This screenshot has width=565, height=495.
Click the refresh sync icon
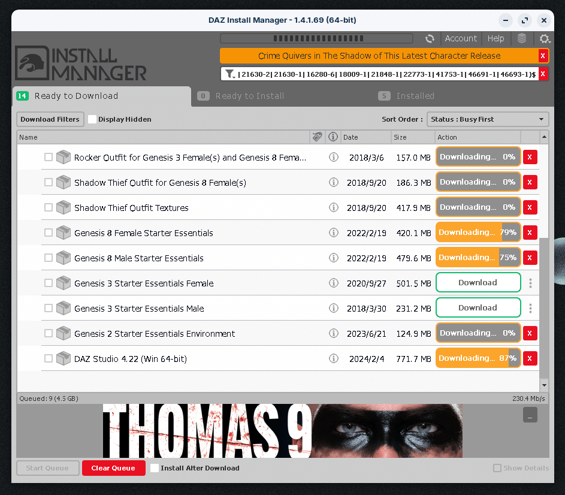[x=430, y=38]
